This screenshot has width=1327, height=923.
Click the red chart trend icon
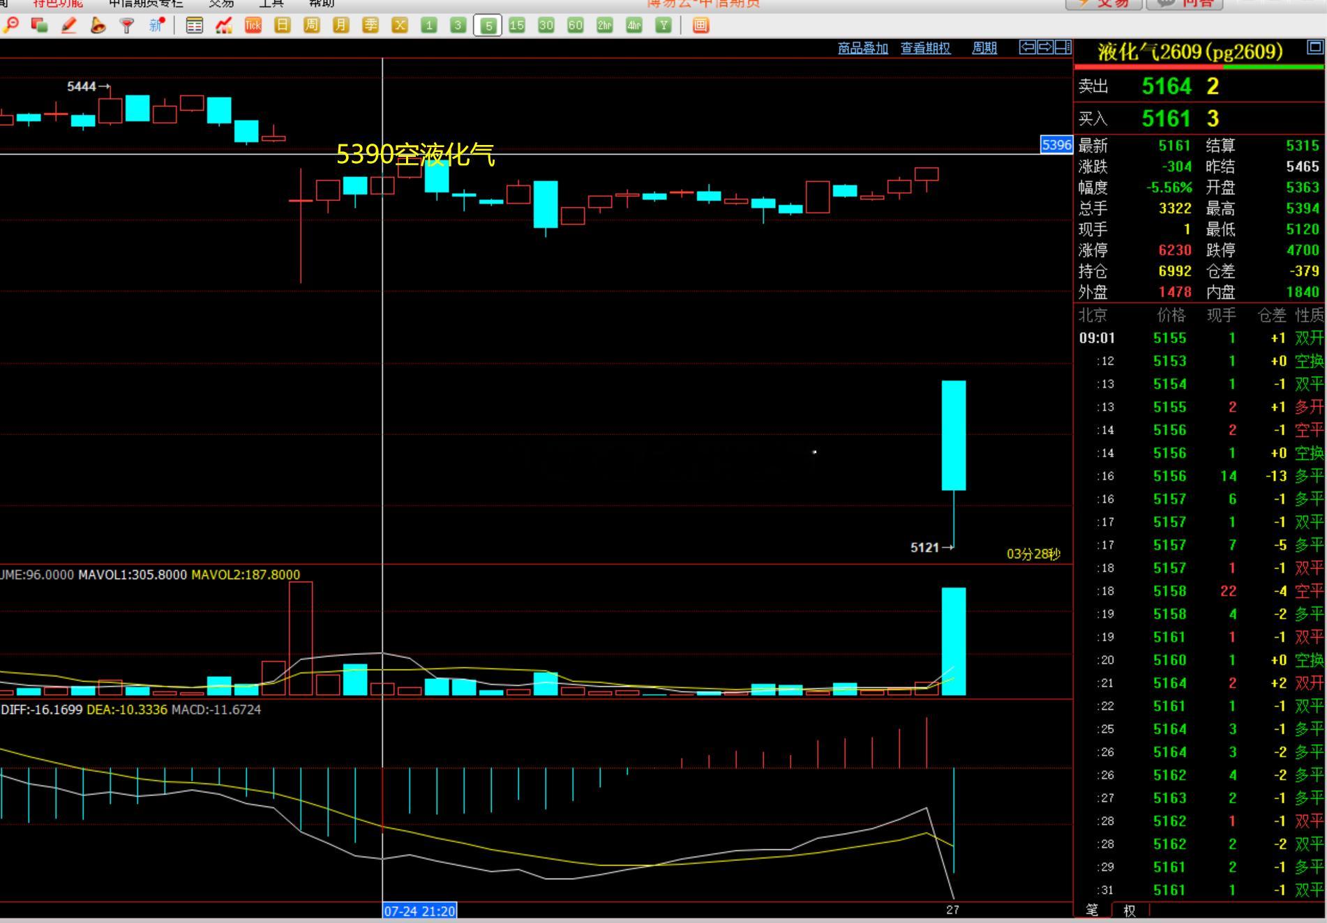pos(224,26)
